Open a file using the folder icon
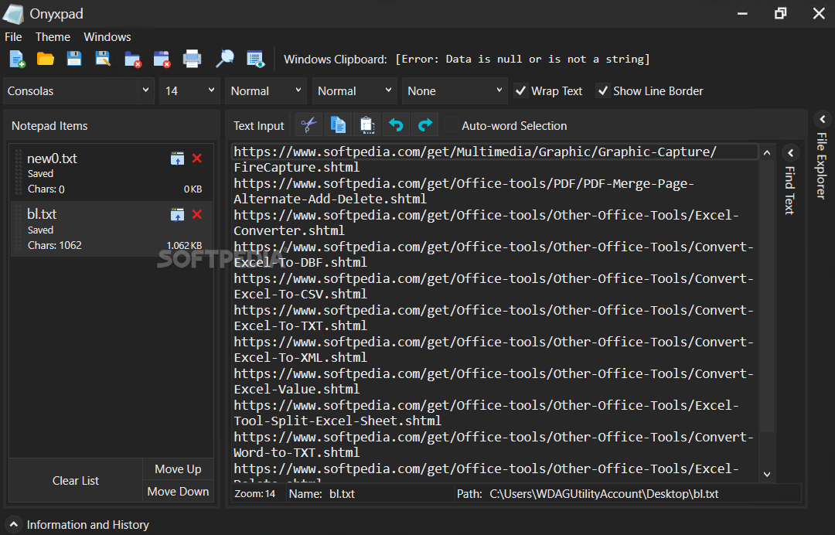This screenshot has height=535, width=835. (46, 59)
